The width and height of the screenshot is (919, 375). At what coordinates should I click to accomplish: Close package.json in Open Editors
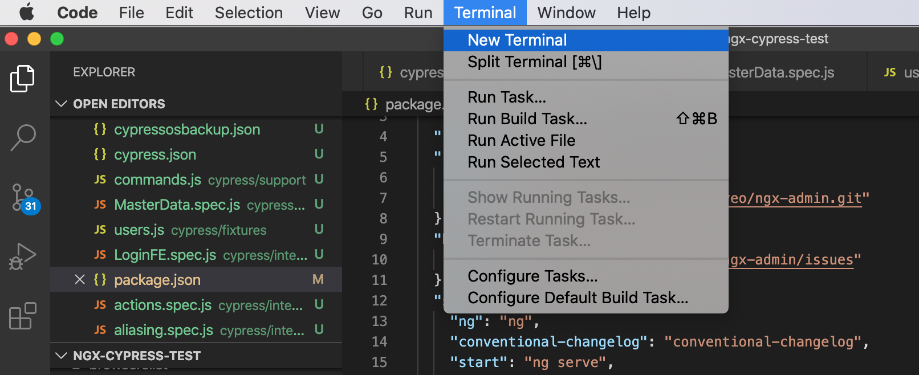(80, 280)
